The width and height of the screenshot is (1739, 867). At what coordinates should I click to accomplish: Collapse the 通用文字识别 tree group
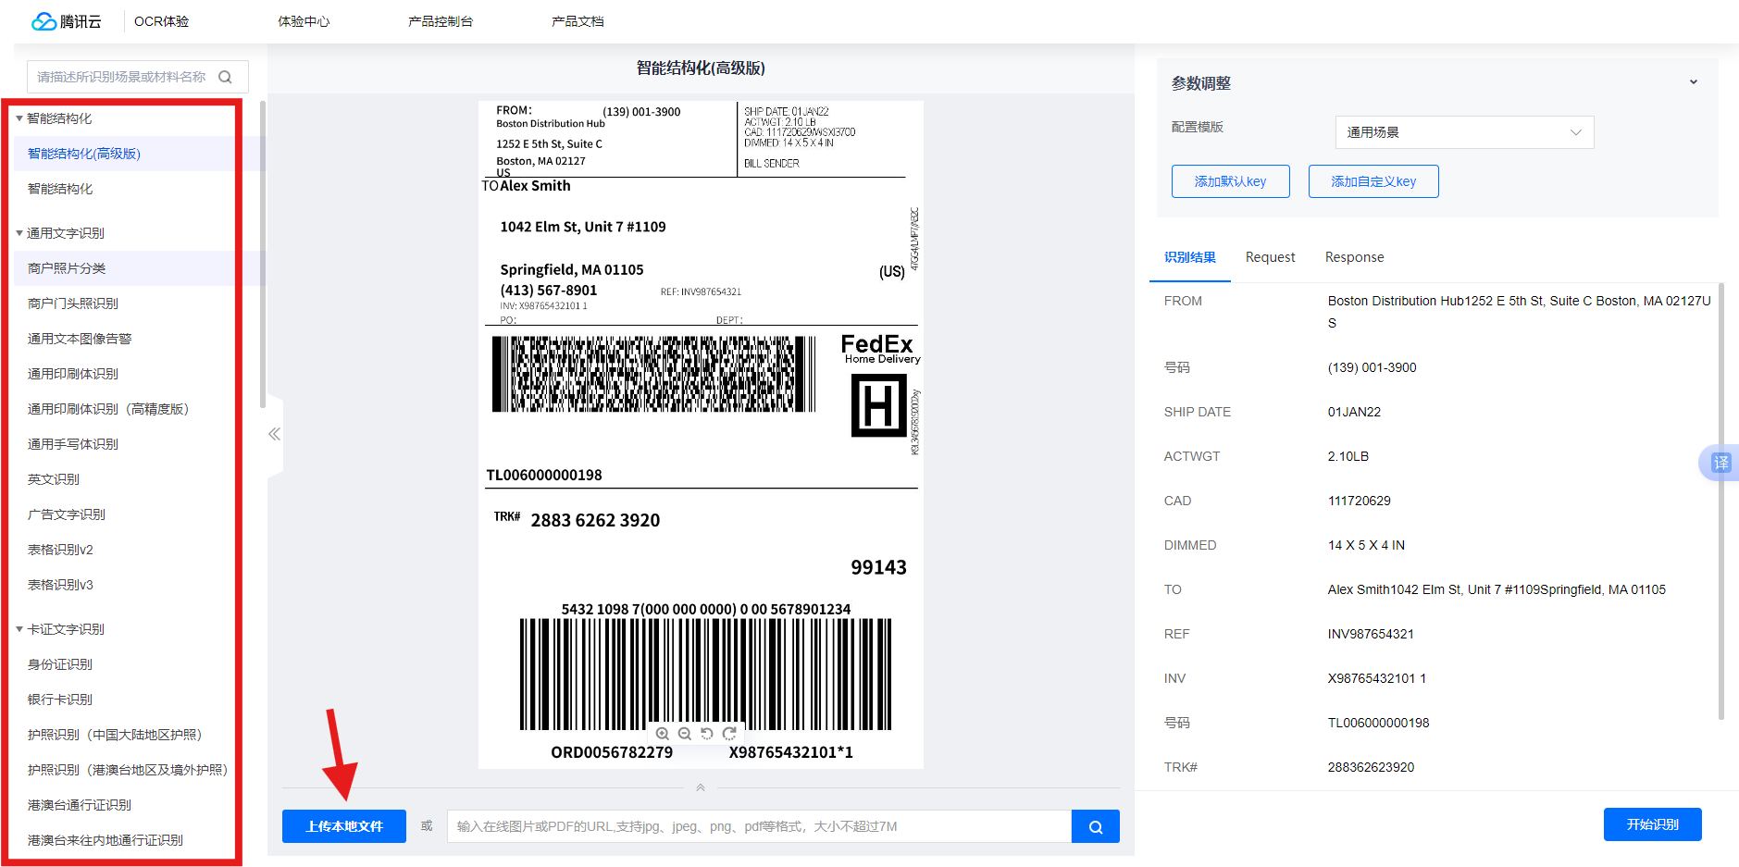coord(19,233)
